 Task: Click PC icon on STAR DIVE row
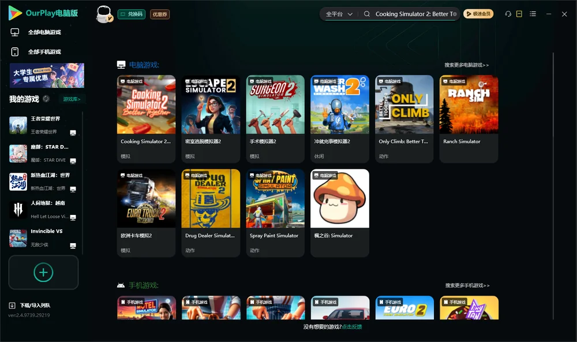point(73,161)
